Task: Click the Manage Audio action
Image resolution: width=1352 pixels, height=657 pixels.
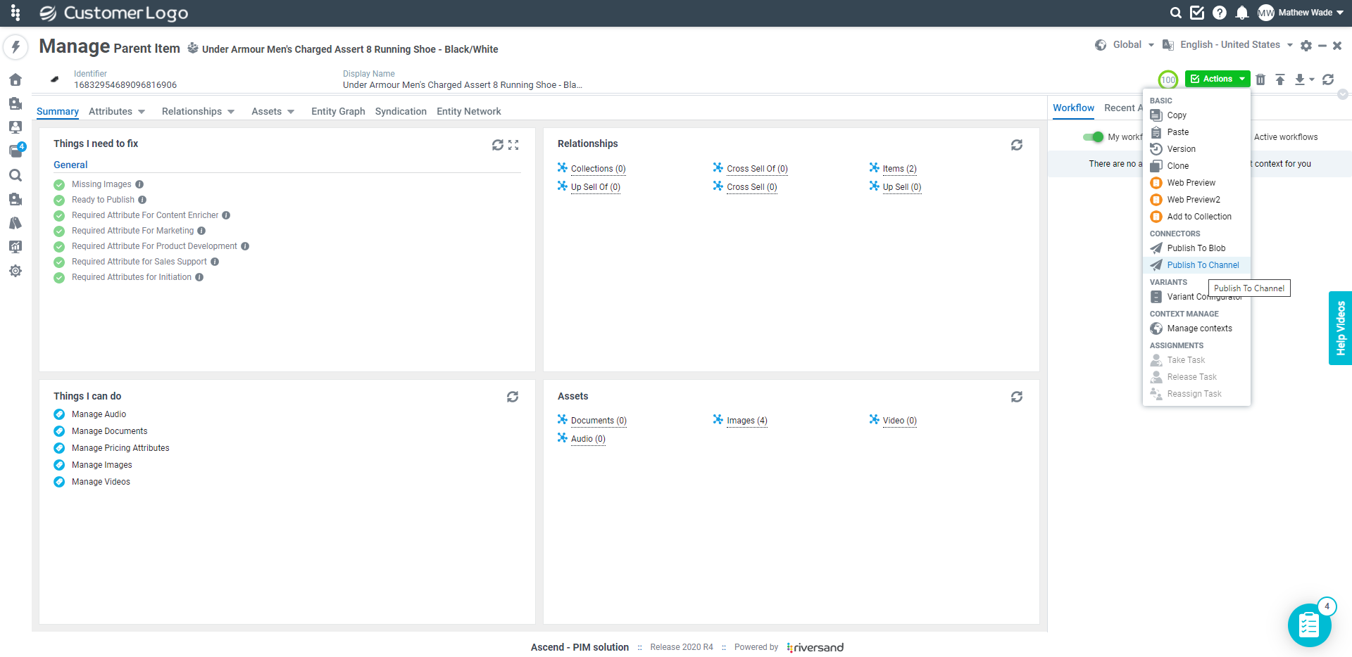Action: pos(99,414)
